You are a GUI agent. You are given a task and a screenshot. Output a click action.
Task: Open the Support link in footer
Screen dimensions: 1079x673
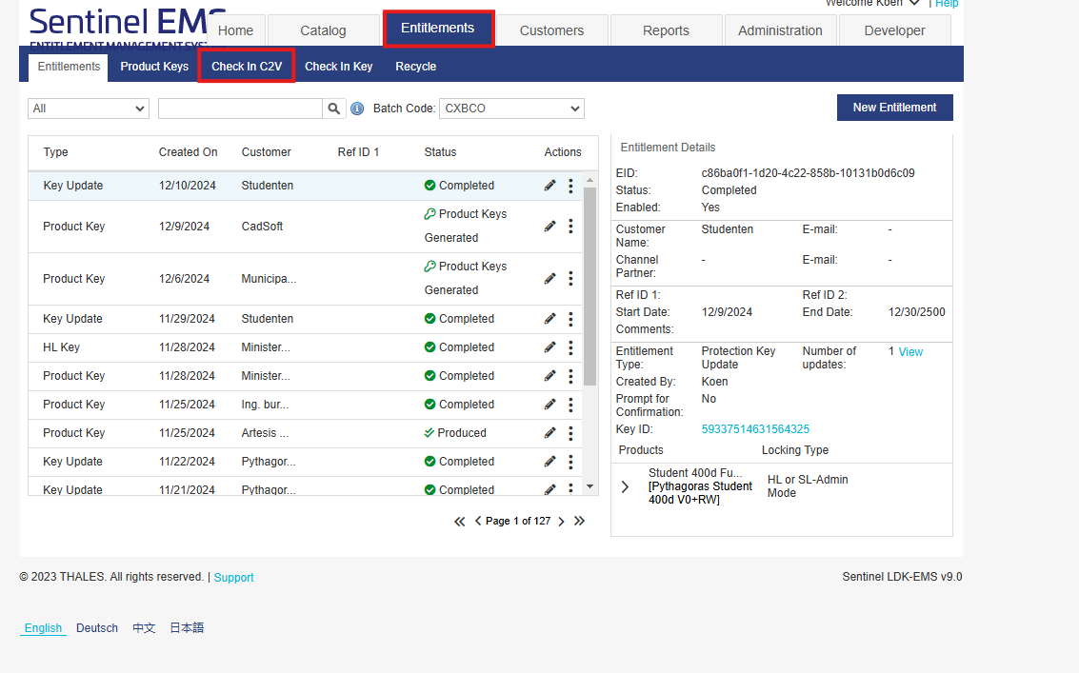coord(233,578)
